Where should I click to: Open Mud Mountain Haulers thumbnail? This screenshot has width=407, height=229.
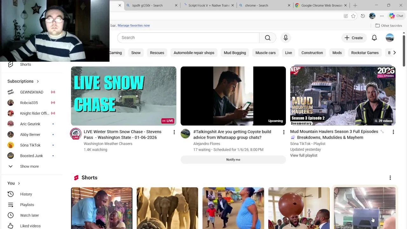point(343,96)
